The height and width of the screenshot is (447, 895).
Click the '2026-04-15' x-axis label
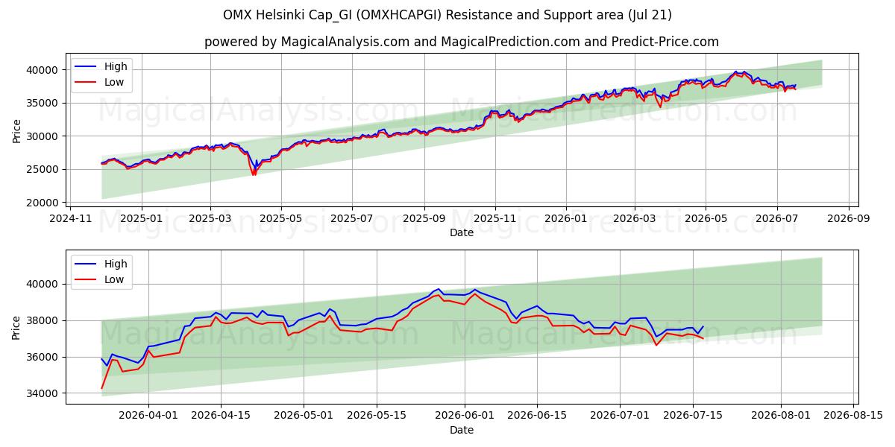(221, 416)
